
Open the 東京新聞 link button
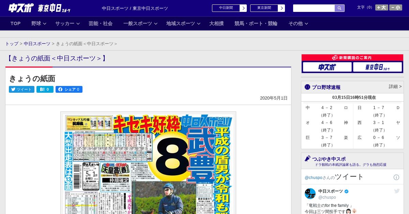click(x=264, y=8)
